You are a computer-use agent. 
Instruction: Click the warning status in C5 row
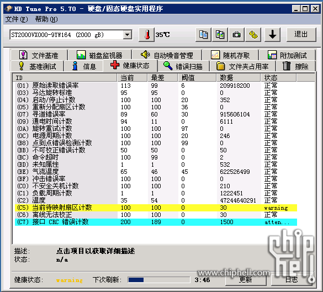276,208
